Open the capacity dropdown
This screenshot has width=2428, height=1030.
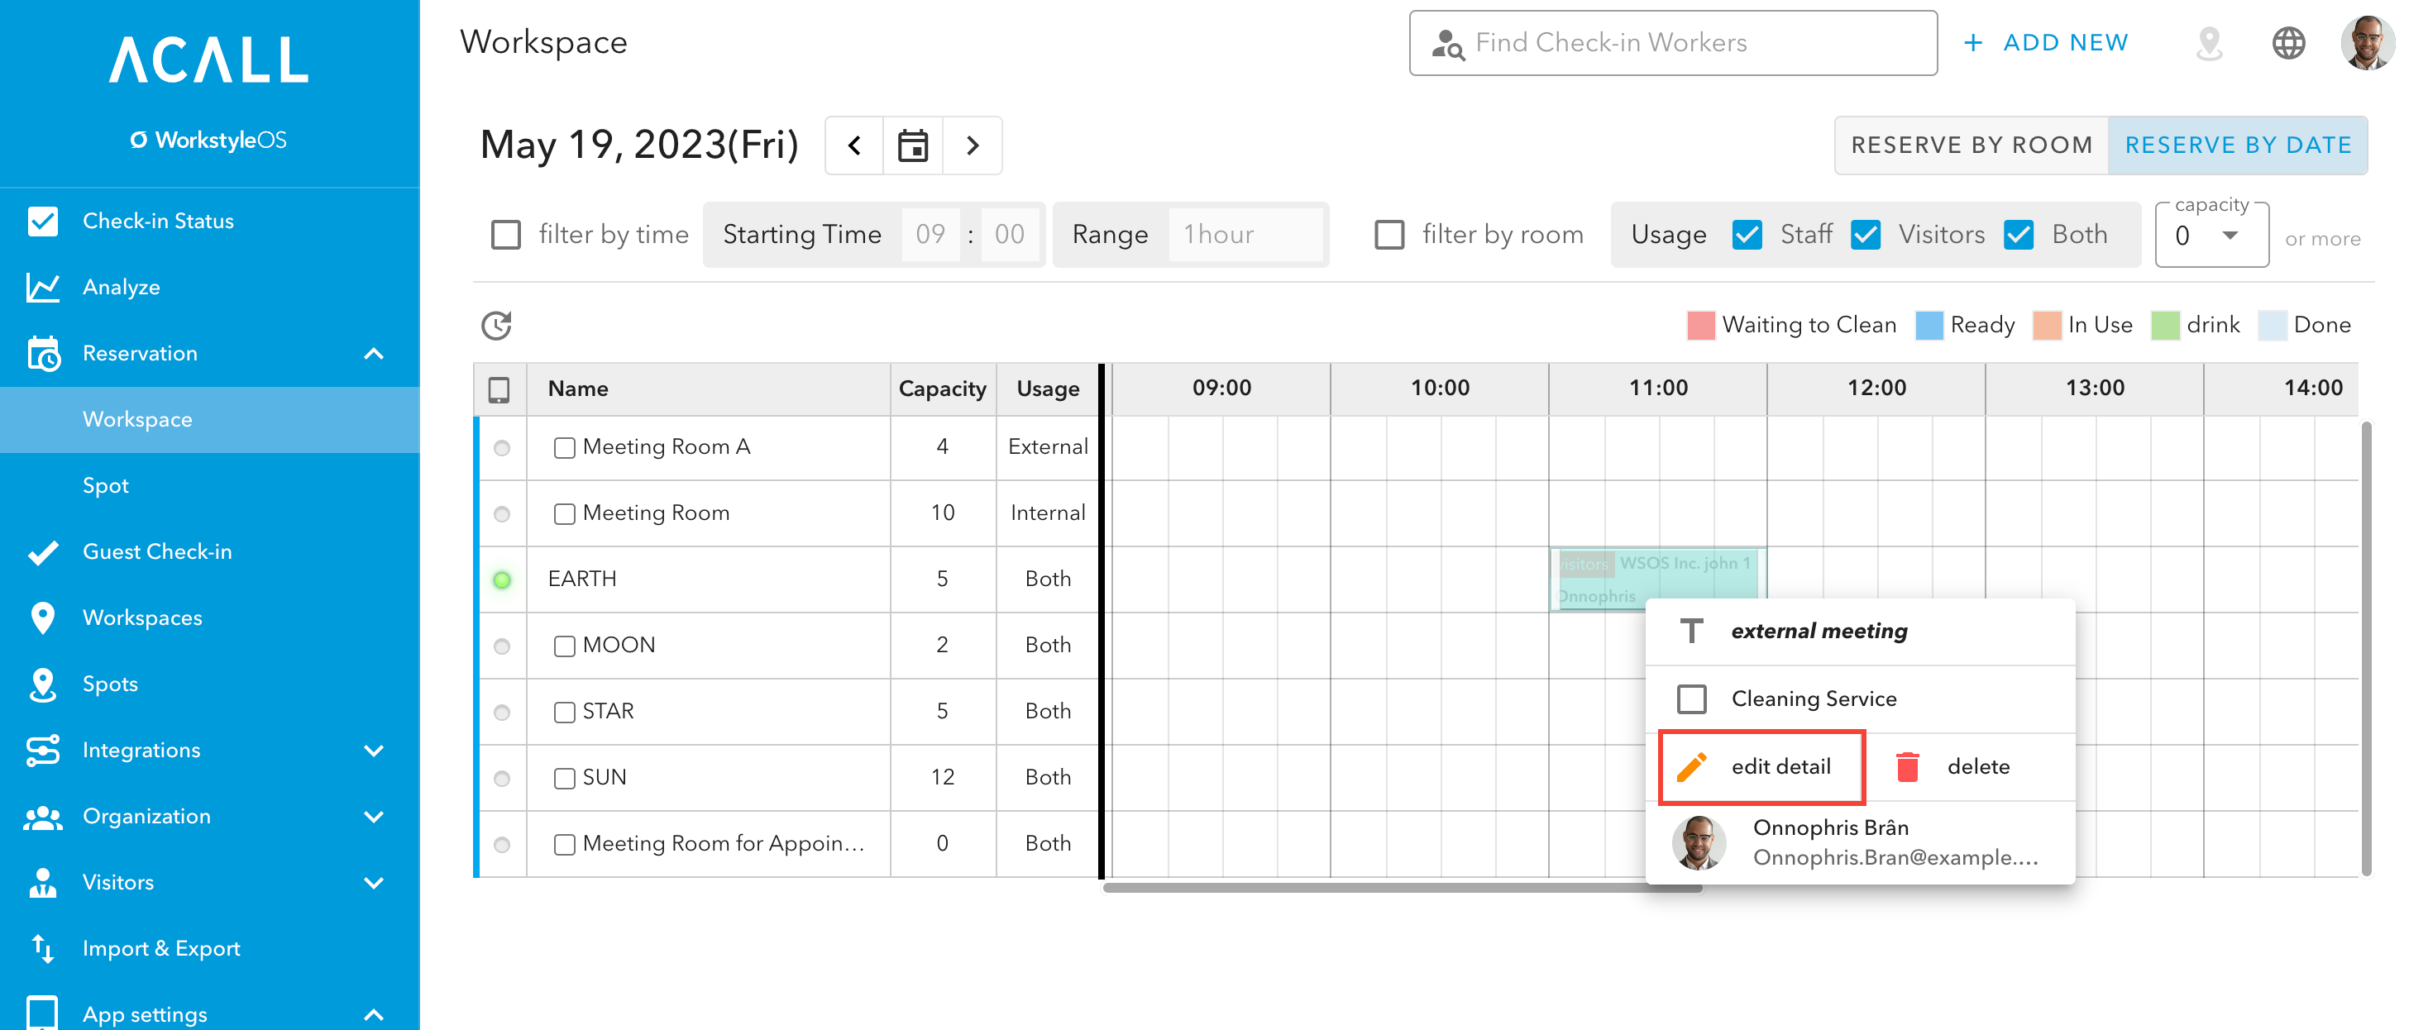(2211, 236)
